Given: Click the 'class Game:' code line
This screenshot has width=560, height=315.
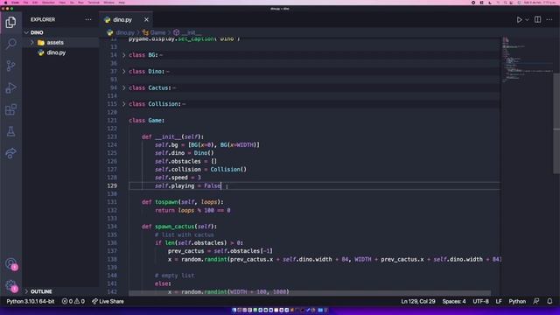Looking at the screenshot, I should tap(146, 121).
